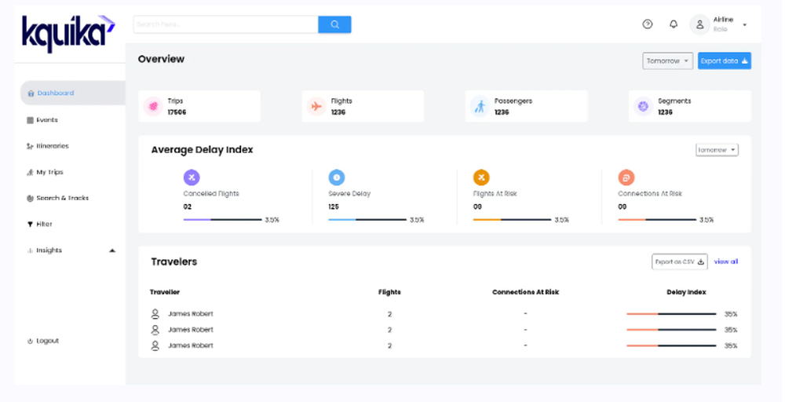Click the view all travelers link

(x=726, y=261)
